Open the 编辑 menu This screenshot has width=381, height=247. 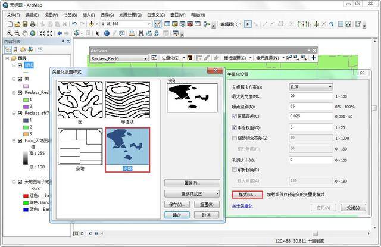[x=32, y=15]
